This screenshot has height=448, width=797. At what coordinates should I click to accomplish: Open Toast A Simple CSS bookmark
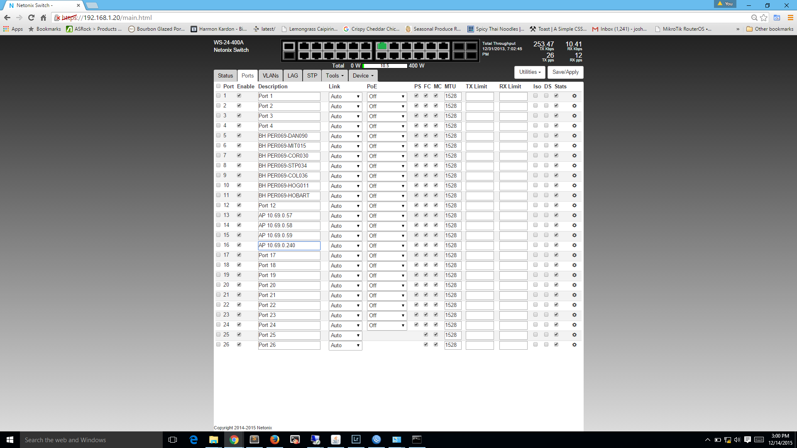click(558, 29)
